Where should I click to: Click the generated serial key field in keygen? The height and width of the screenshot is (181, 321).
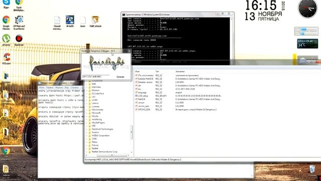[x=96, y=76]
